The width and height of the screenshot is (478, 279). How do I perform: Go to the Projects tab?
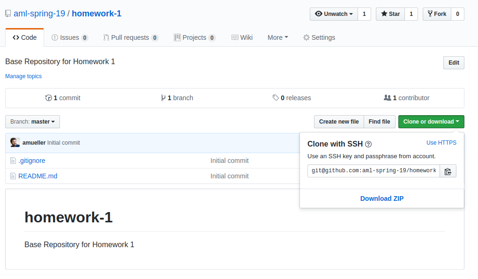(195, 37)
